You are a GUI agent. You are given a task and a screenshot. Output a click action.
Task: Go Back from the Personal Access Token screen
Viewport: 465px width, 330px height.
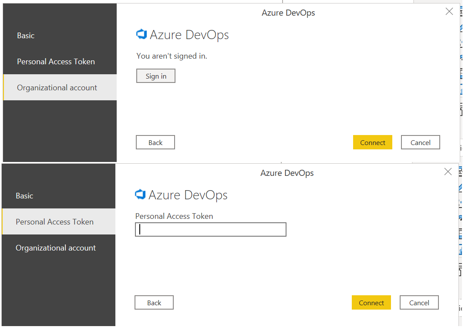[154, 302]
